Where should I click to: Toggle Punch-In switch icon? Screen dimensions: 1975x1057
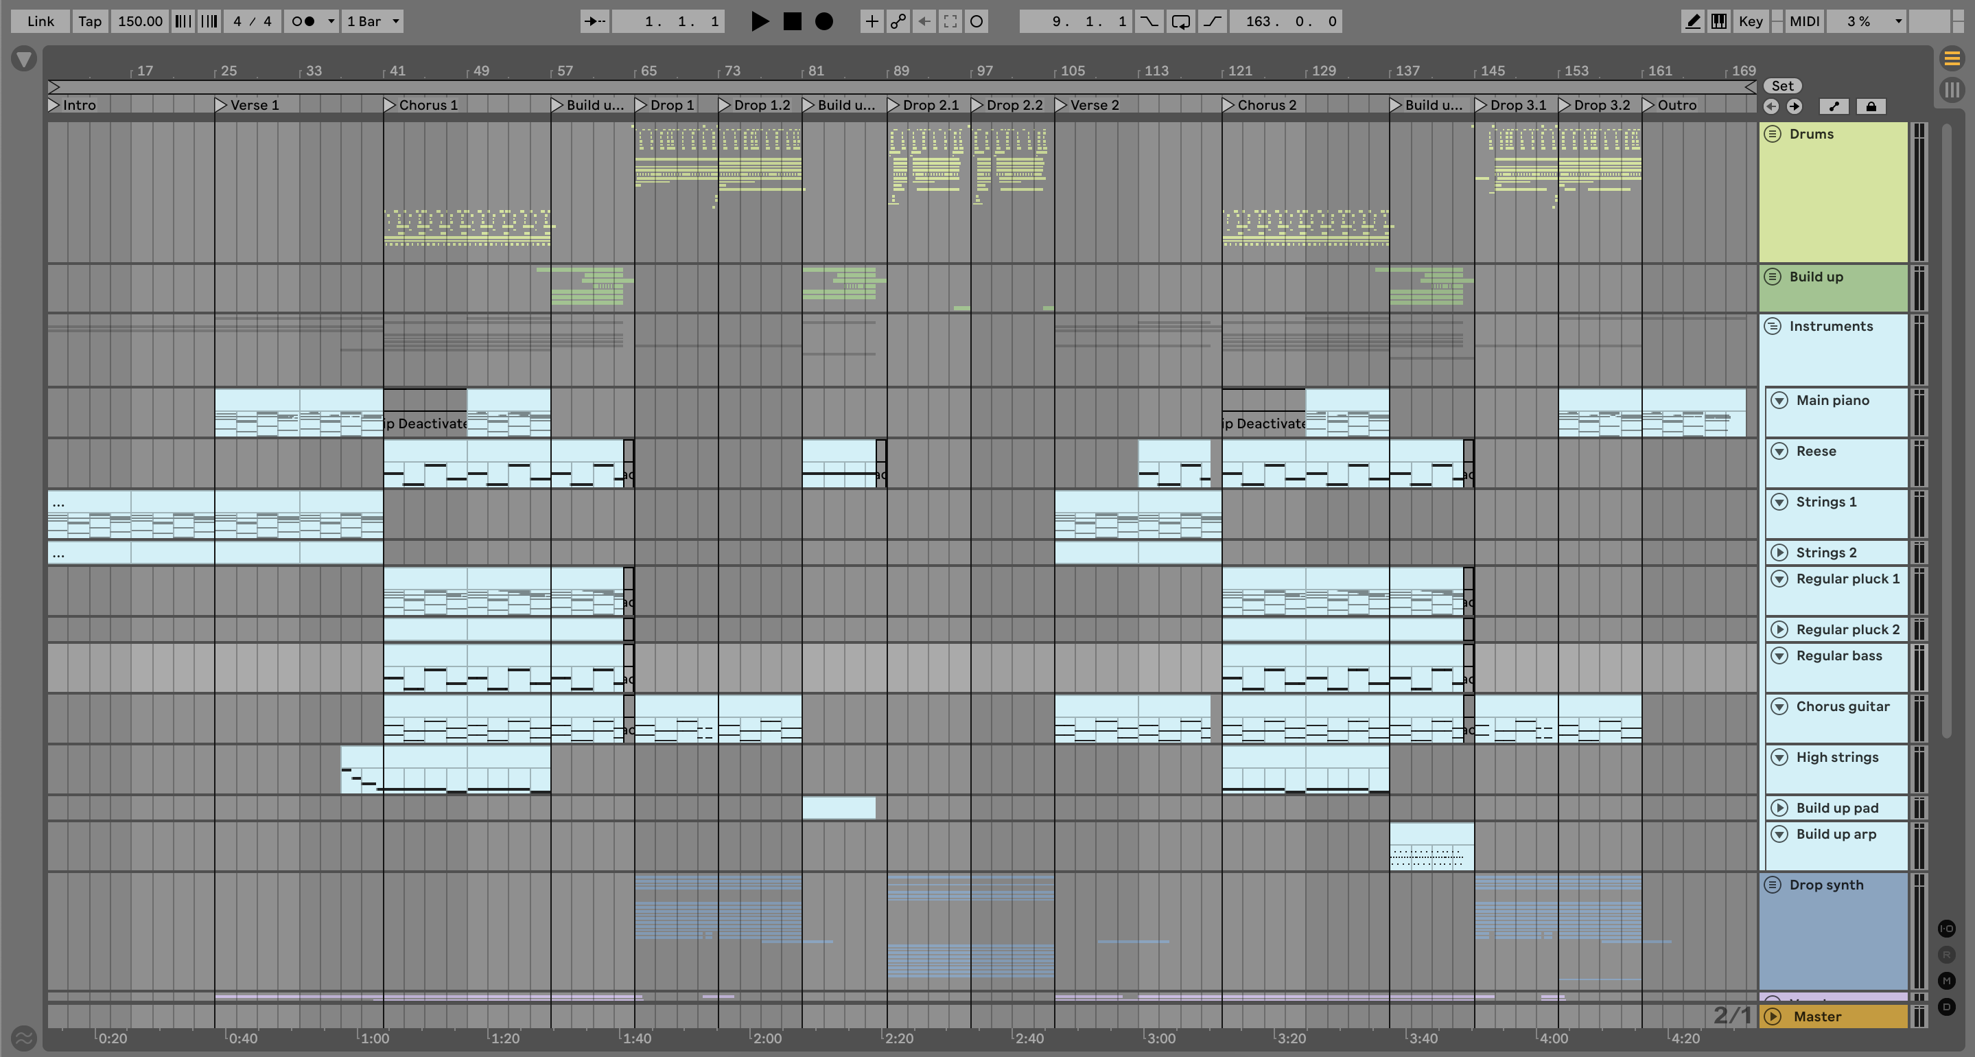point(1149,21)
